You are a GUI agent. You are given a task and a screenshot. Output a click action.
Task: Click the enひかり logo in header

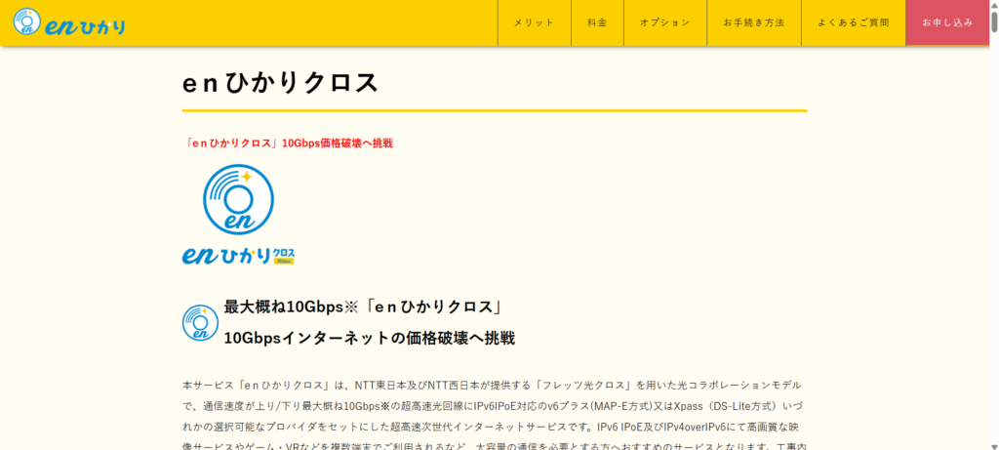(x=69, y=22)
